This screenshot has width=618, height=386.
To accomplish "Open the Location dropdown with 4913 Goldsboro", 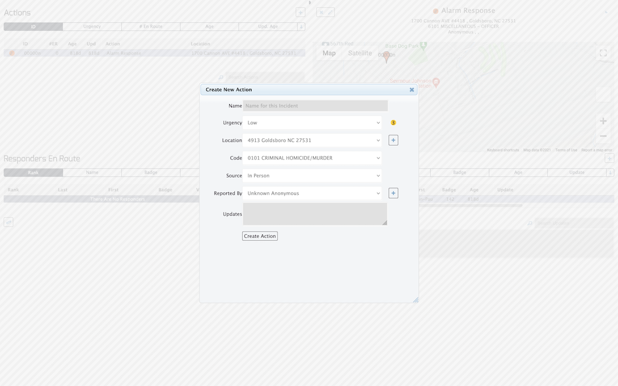I will pyautogui.click(x=312, y=141).
